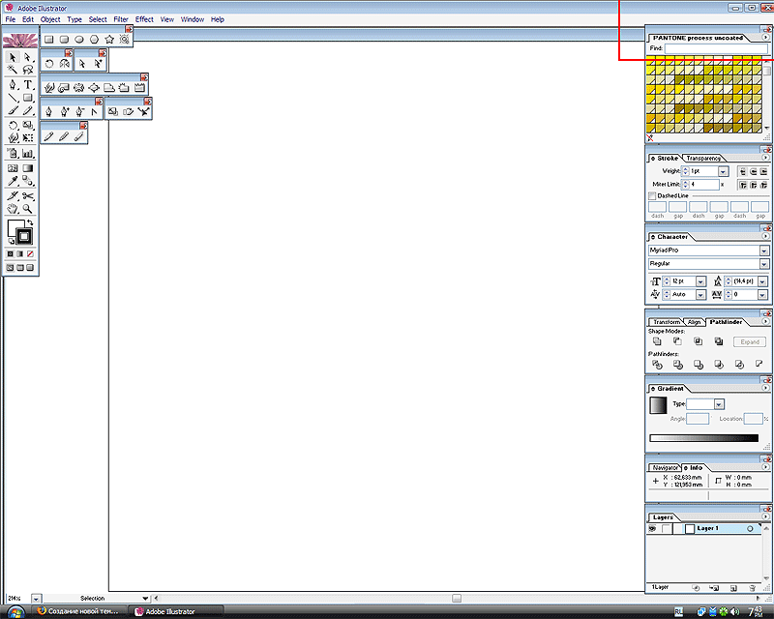Select the Direct Selection tool in main toolbox

[x=28, y=57]
